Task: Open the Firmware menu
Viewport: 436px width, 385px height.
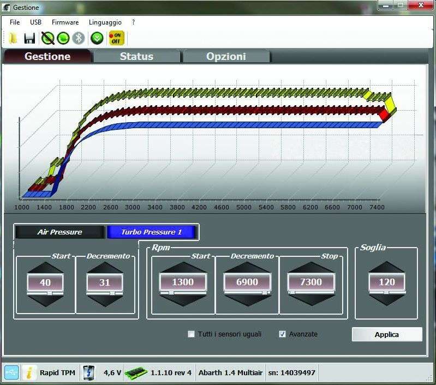Action: [65, 22]
